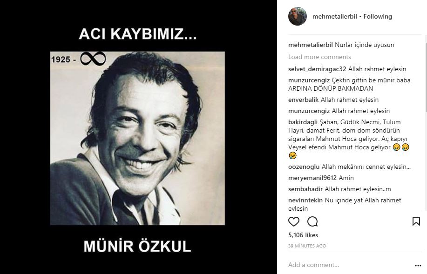Visit enverbalik's profile
The height and width of the screenshot is (274, 427).
[303, 100]
